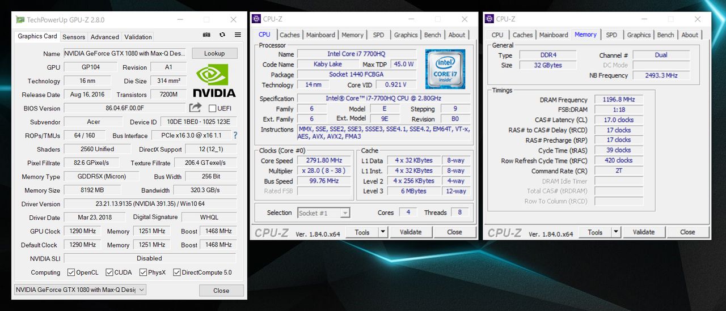Image resolution: width=726 pixels, height=311 pixels.
Task: Switch to the Sensors tab in GPU-Z
Action: click(74, 37)
